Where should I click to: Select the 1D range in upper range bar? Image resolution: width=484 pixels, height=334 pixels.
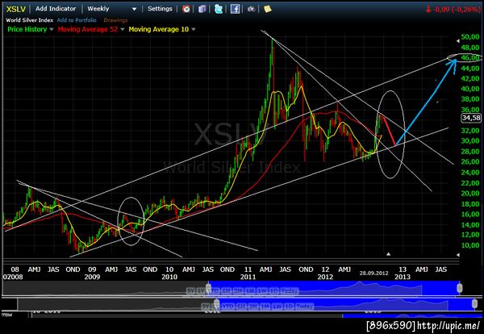273,290
